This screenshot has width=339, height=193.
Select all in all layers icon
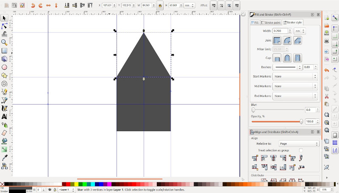(14, 5)
